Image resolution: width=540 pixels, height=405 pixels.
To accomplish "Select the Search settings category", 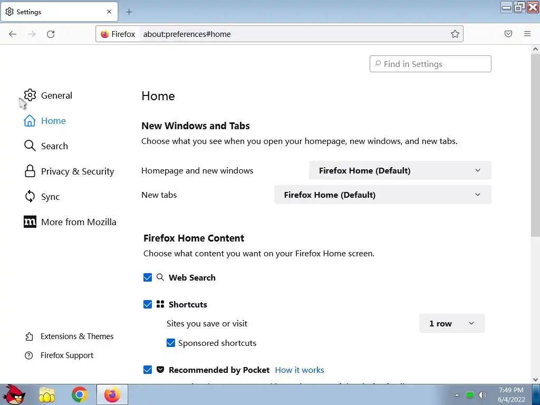I will (54, 146).
